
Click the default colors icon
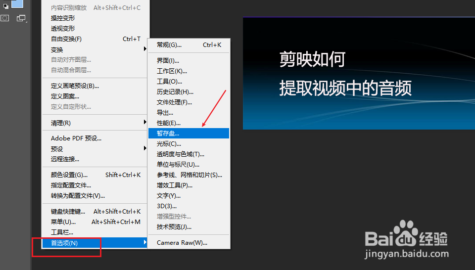(5, 6)
